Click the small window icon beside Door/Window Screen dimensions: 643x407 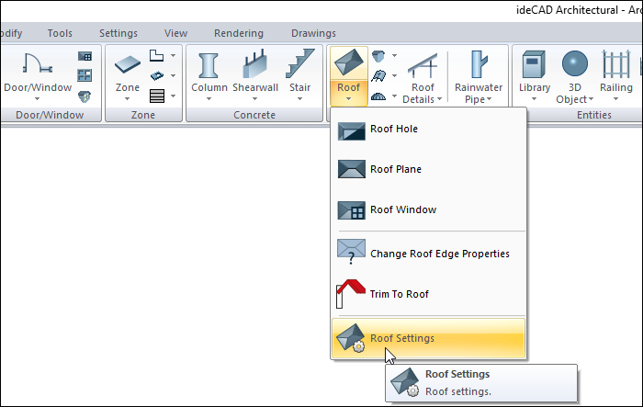point(85,56)
